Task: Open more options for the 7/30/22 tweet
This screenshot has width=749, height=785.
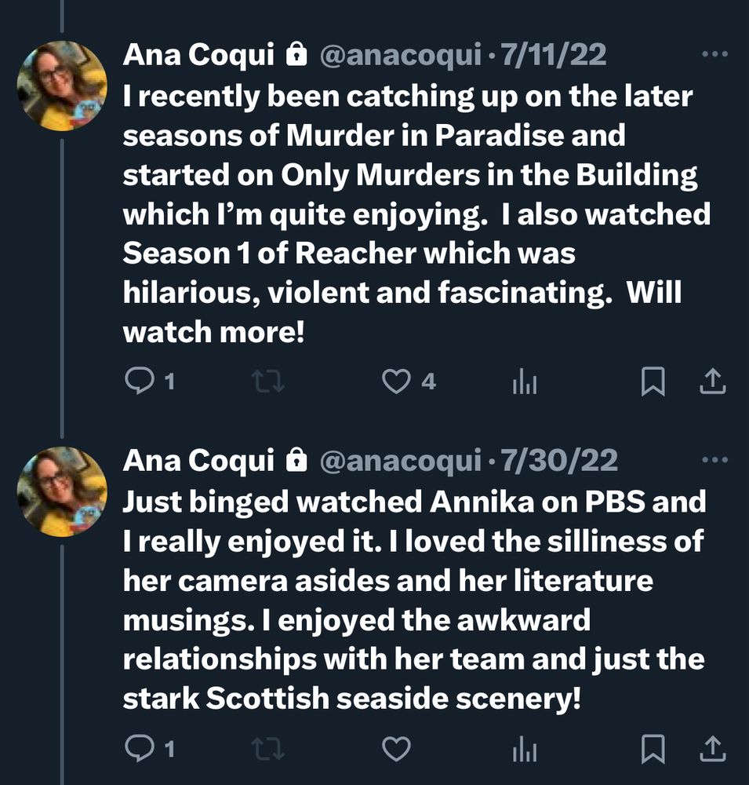Action: point(714,460)
